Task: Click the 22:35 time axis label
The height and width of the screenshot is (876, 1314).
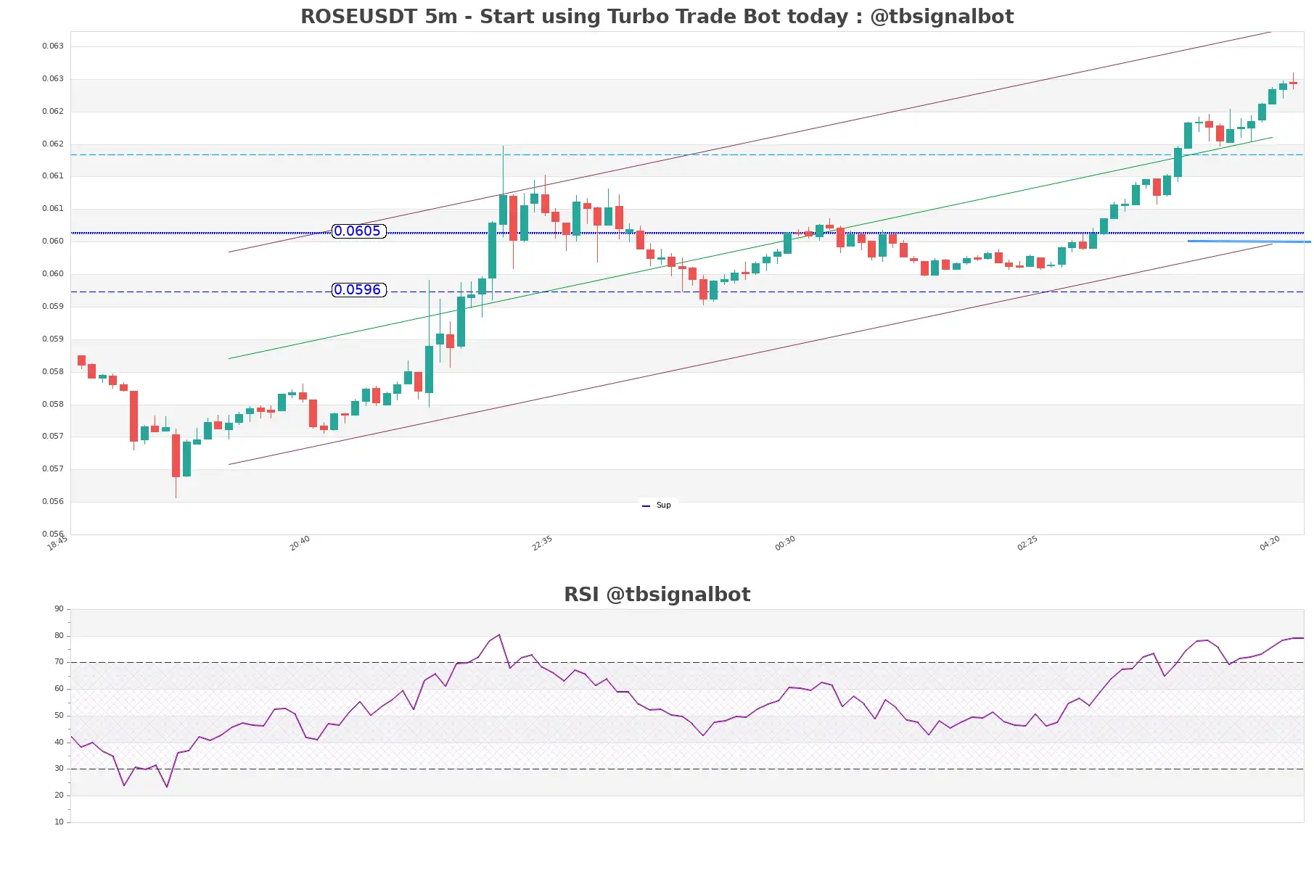Action: coord(542,543)
